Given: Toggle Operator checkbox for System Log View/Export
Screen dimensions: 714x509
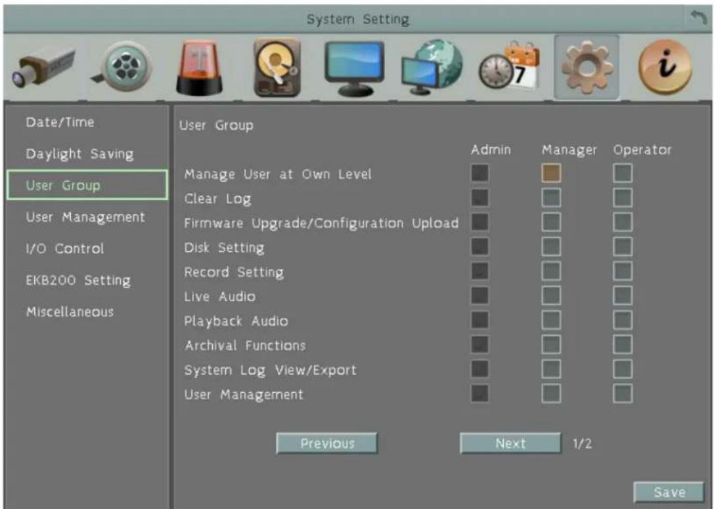Looking at the screenshot, I should point(623,369).
